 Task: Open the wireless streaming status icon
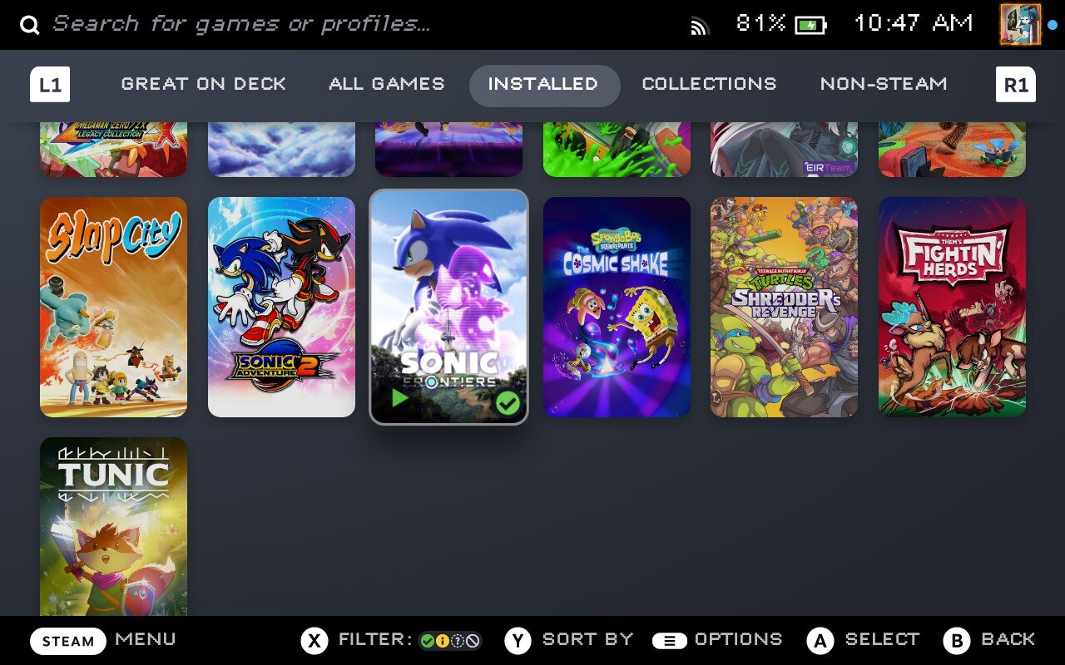(x=700, y=27)
